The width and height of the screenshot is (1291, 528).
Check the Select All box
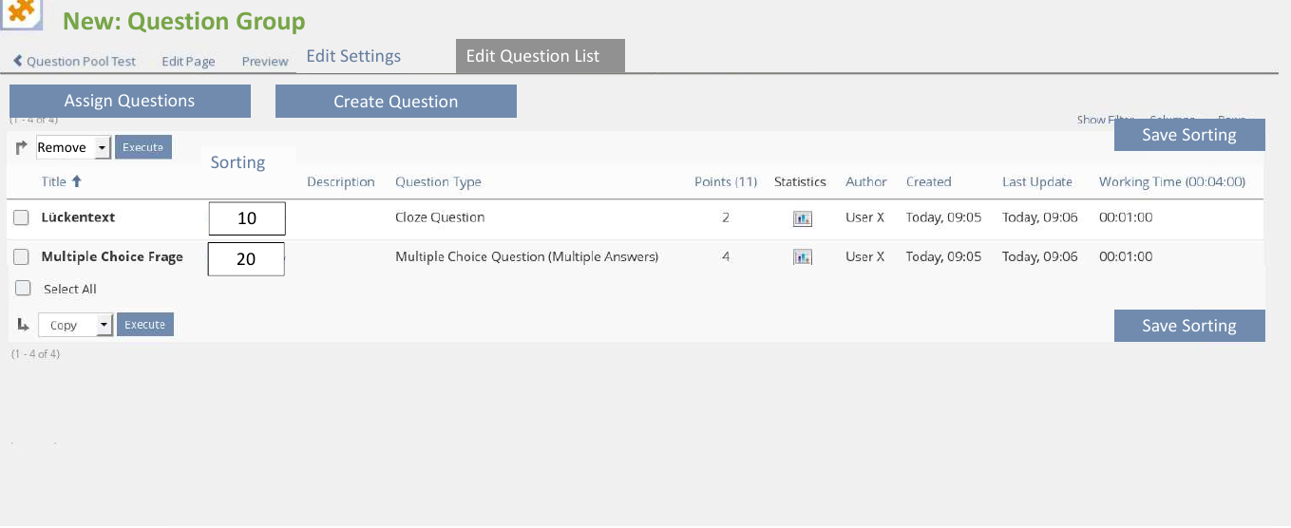[x=23, y=289]
